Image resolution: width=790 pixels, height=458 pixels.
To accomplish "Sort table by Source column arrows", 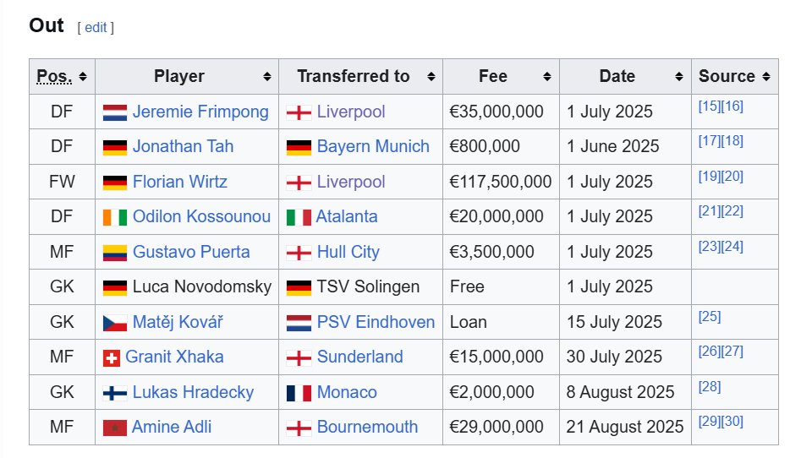I will tap(766, 77).
